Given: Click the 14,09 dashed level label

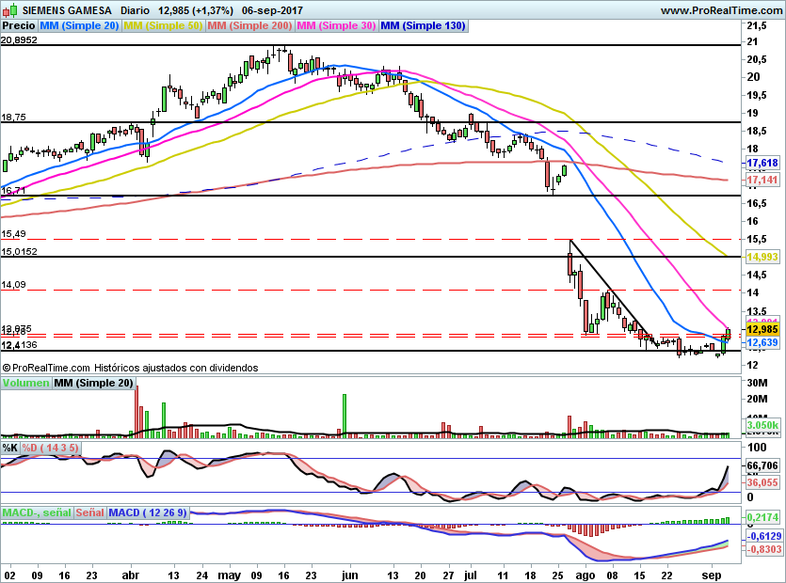Looking at the screenshot, I should pos(13,285).
